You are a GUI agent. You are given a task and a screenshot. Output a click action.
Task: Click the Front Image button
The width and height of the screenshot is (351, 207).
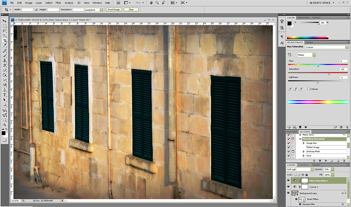point(114,9)
